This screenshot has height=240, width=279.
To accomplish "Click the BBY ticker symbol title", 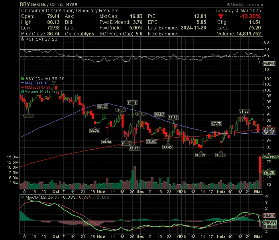I will (x=25, y=4).
